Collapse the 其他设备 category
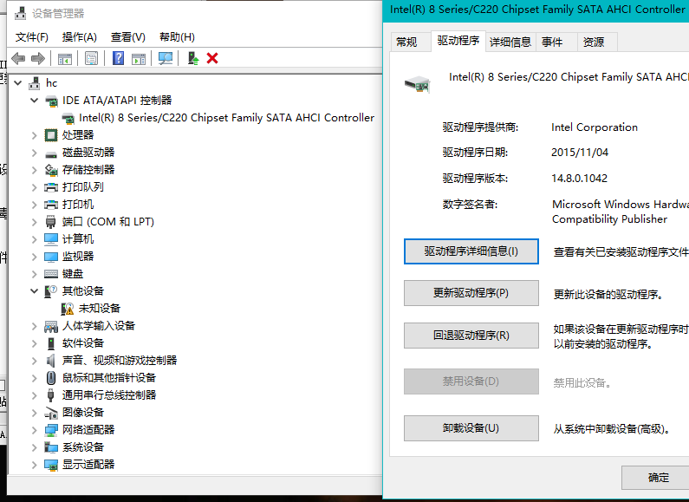 pos(35,291)
